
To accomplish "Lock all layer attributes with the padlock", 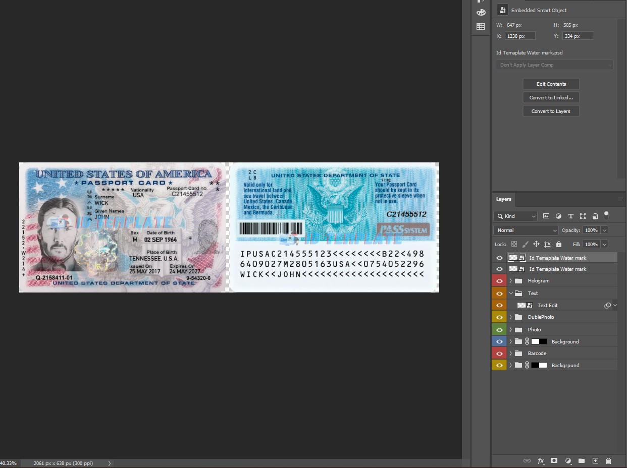I will tap(558, 244).
